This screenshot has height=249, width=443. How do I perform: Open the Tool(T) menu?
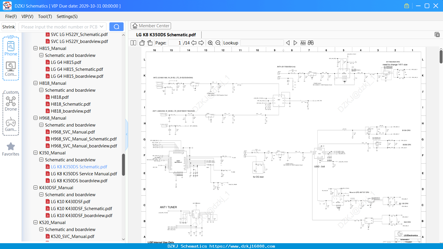coord(45,17)
